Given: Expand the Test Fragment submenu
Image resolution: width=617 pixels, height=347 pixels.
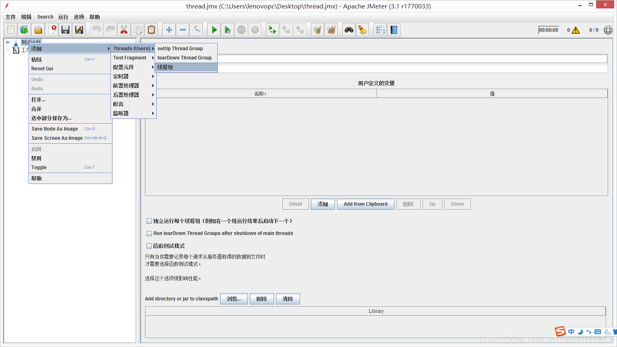Looking at the screenshot, I should coord(133,58).
